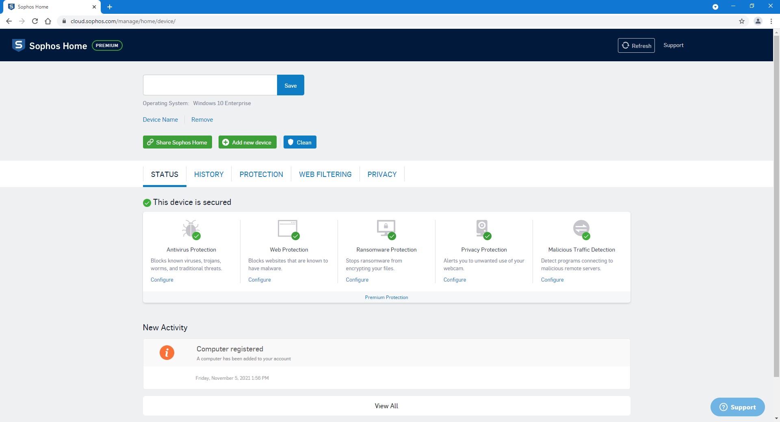Click the Refresh button in the header
This screenshot has width=780, height=422.
tap(636, 45)
